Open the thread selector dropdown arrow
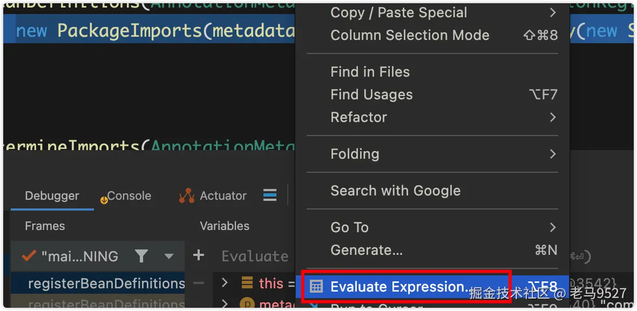 pos(169,256)
